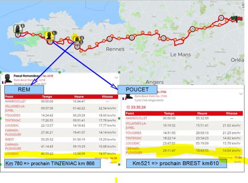The height and width of the screenshot is (183, 248).
Task: Click the Cycle Club Kingersheim text
Action: pos(149,100)
